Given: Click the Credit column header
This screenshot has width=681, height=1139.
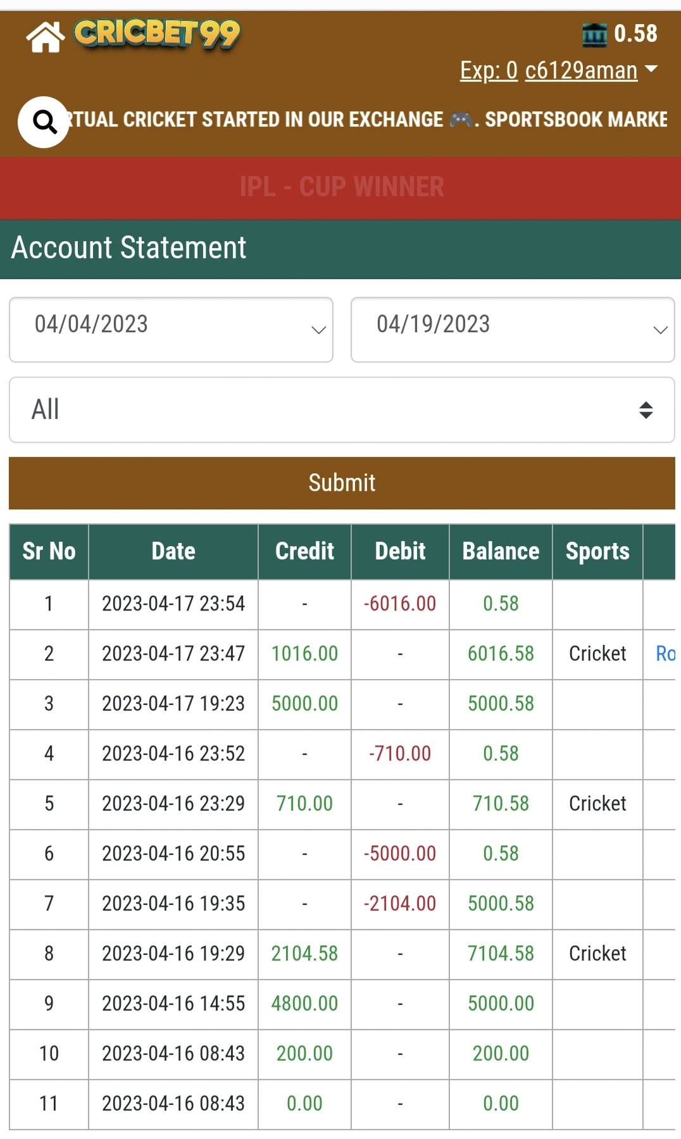Looking at the screenshot, I should tap(304, 551).
